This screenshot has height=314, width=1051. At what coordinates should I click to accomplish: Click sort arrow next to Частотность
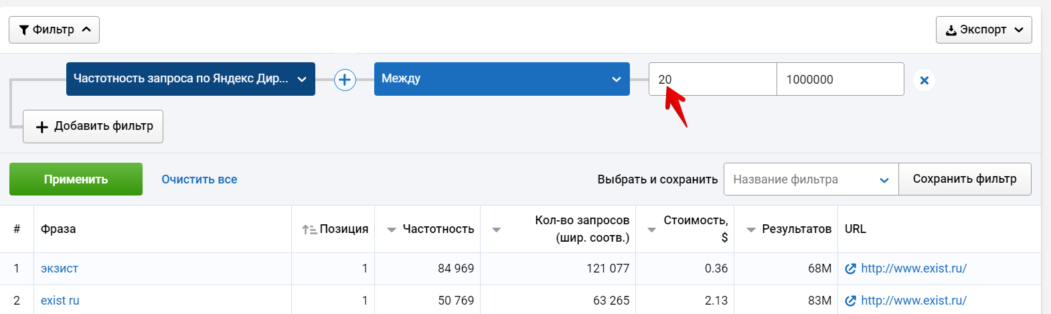pyautogui.click(x=392, y=230)
